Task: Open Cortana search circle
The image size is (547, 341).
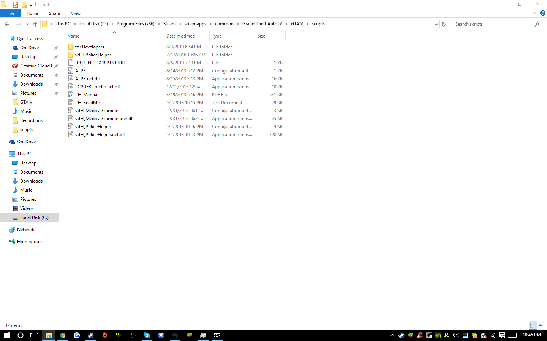Action: click(x=21, y=335)
